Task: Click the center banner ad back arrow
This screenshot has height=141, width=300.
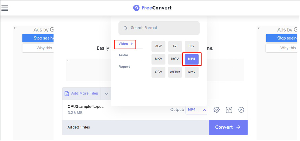Action: (x=68, y=61)
